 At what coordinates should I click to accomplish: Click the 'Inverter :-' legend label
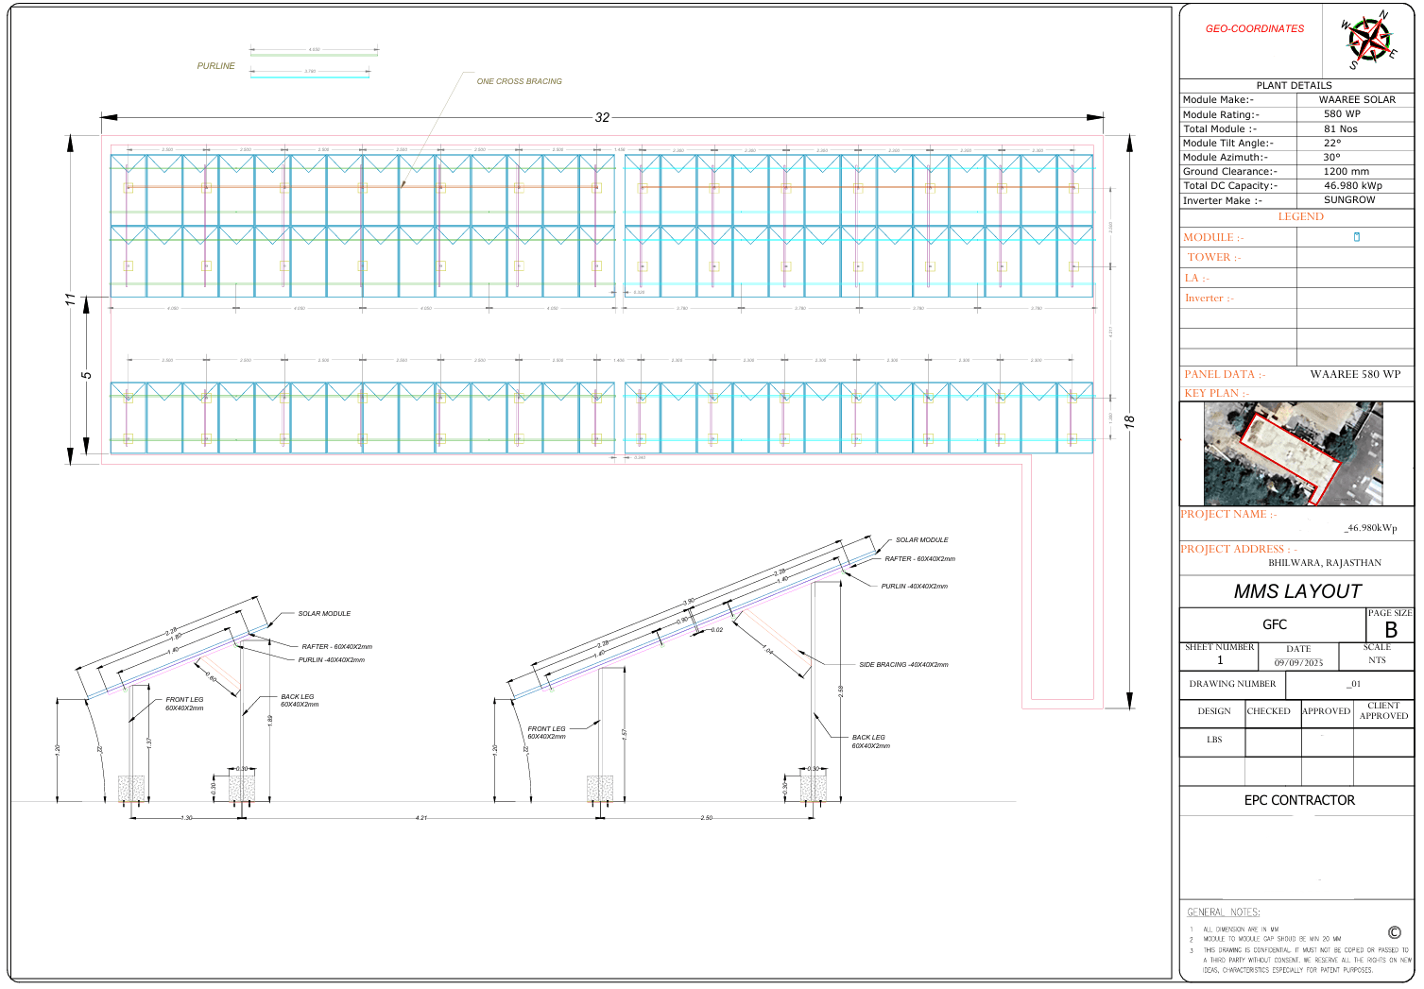[x=1210, y=298]
